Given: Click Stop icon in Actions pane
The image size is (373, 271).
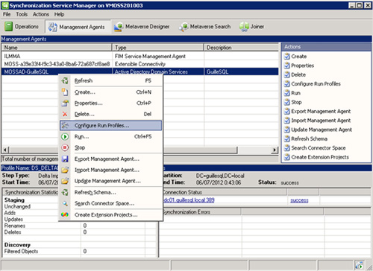Looking at the screenshot, I should [287, 102].
